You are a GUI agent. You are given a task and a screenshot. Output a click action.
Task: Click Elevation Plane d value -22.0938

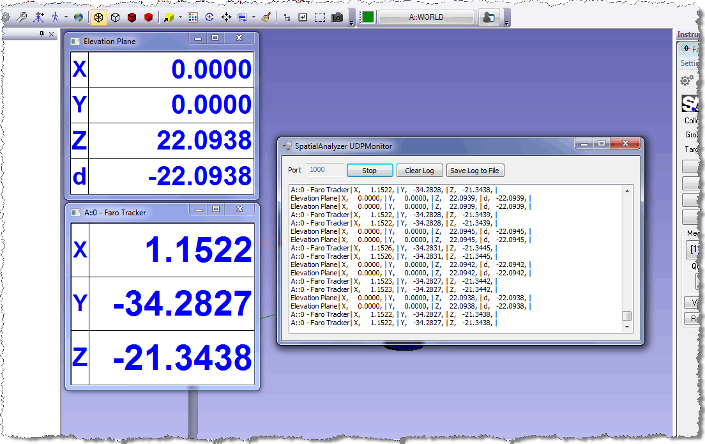coord(200,176)
